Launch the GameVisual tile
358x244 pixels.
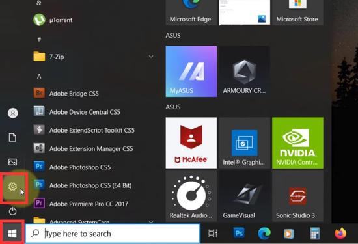coord(244,196)
